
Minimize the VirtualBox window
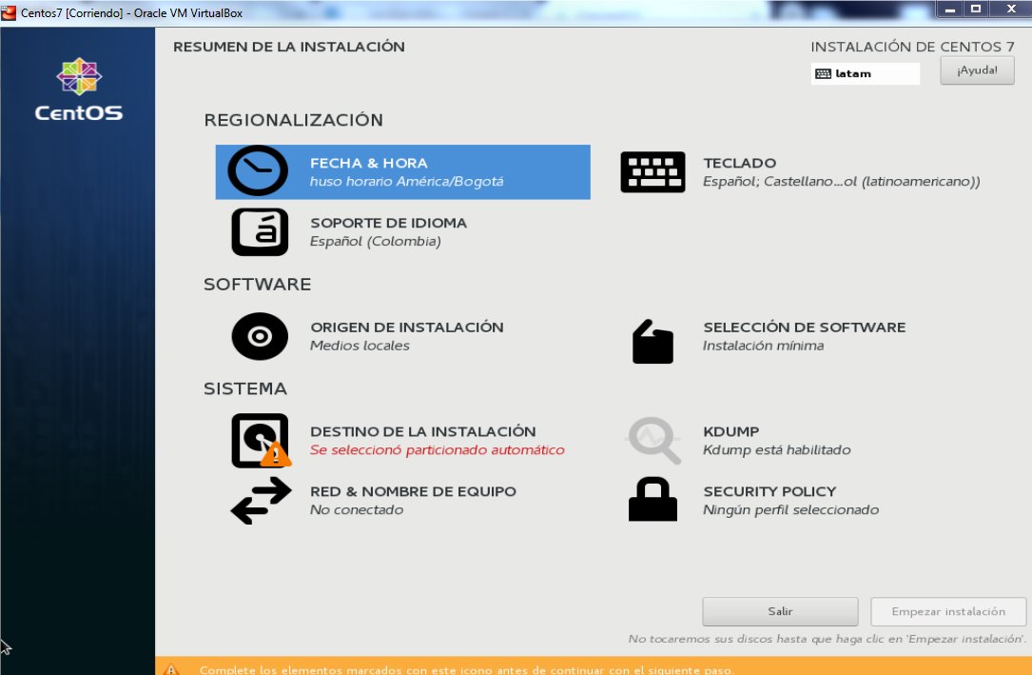[x=950, y=10]
